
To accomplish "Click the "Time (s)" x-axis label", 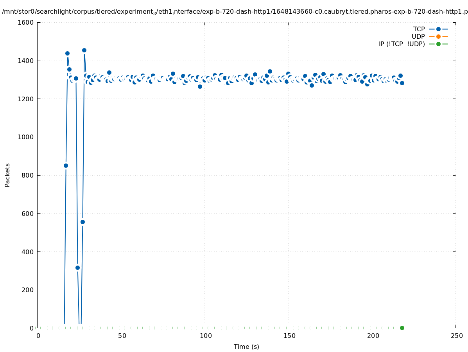I will [246, 347].
